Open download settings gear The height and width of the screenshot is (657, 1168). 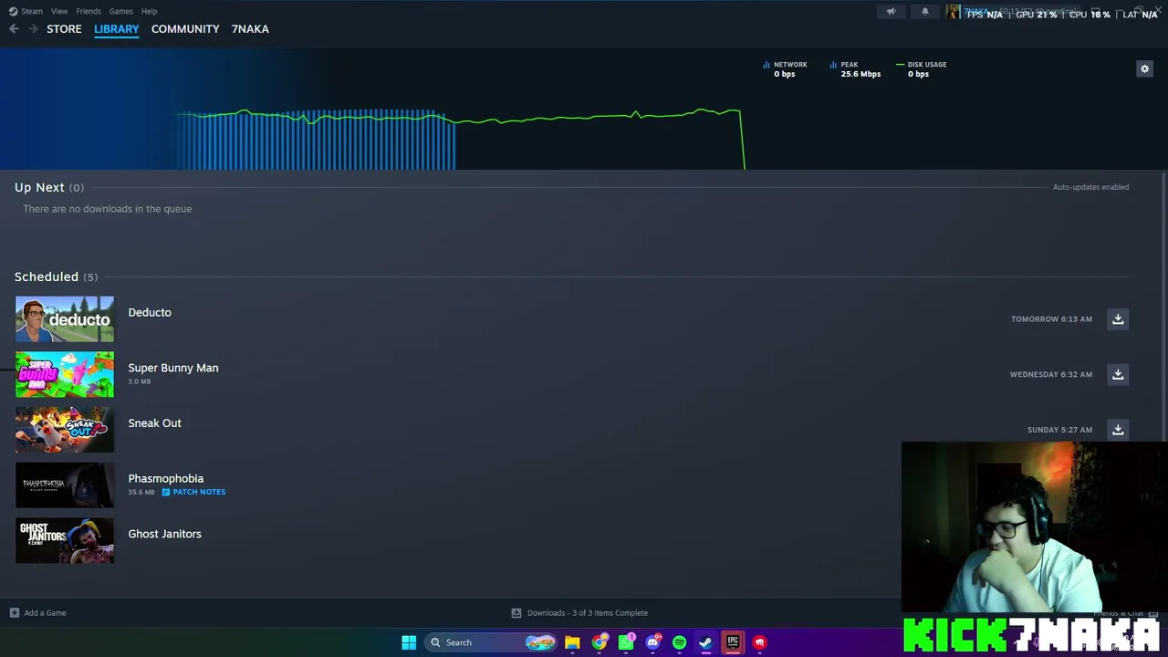tap(1144, 68)
